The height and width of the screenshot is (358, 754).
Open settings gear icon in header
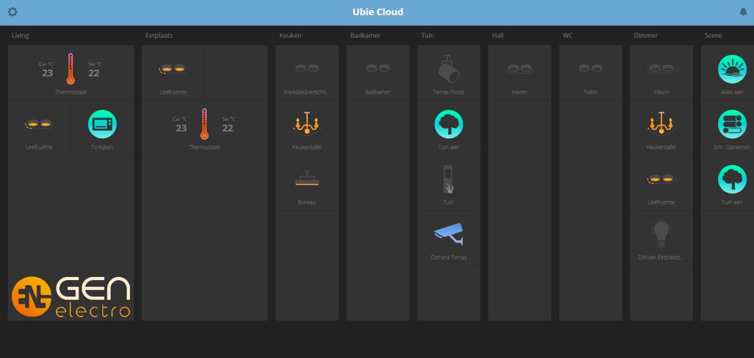tap(13, 12)
